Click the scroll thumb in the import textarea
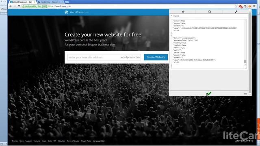The width and height of the screenshot is (260, 146). tap(245, 61)
